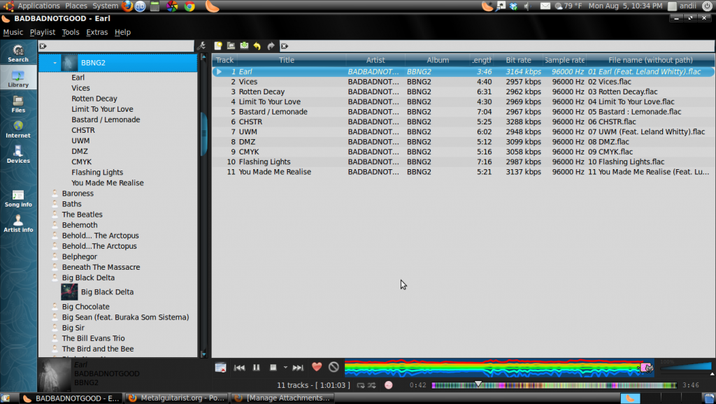This screenshot has width=716, height=404.
Task: Sort playlist by Bit rate column header
Action: [518, 60]
